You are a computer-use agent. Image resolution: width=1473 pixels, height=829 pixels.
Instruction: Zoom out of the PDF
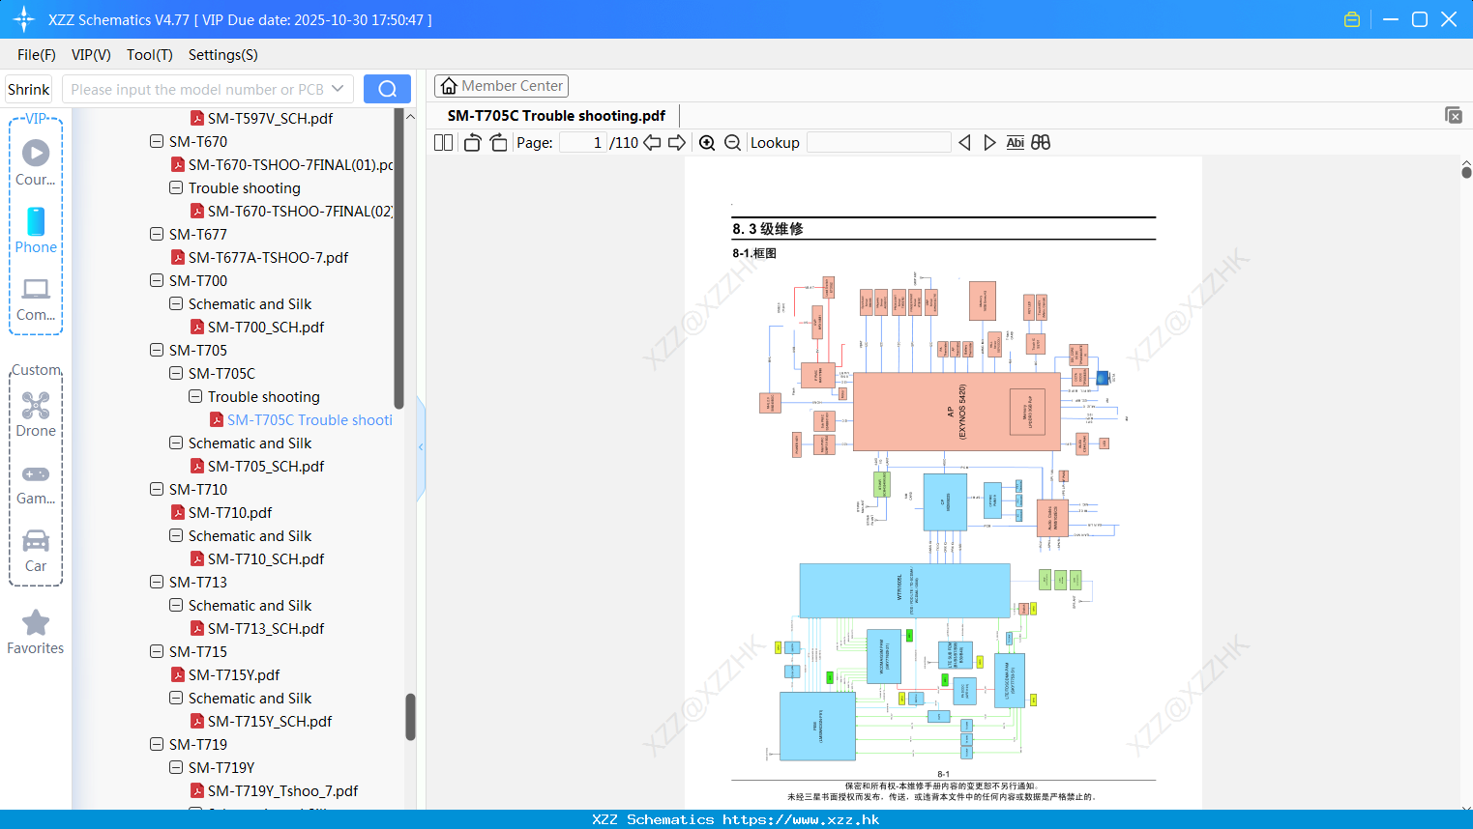coord(732,142)
